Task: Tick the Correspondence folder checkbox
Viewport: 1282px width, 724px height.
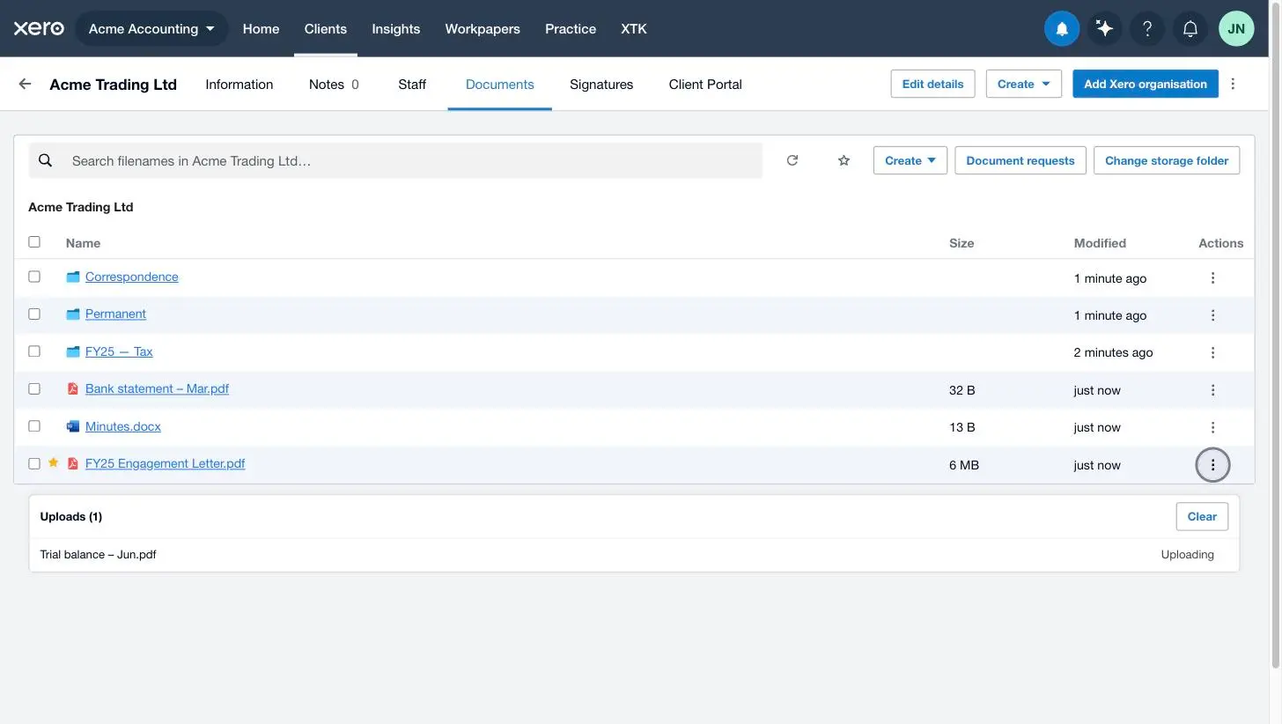Action: [34, 277]
